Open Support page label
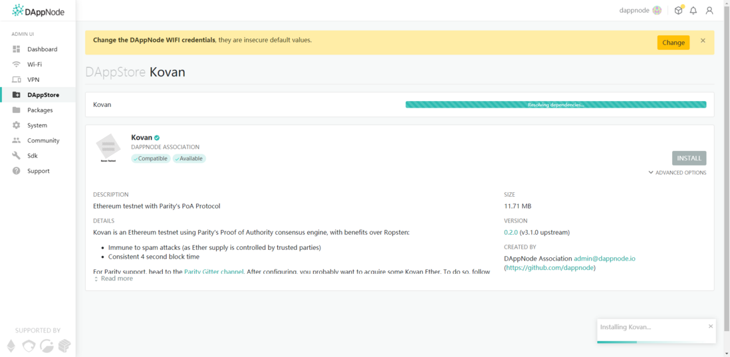 [38, 171]
